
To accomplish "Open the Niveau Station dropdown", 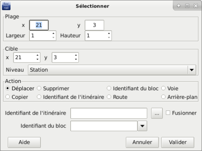I will pos(112,70).
